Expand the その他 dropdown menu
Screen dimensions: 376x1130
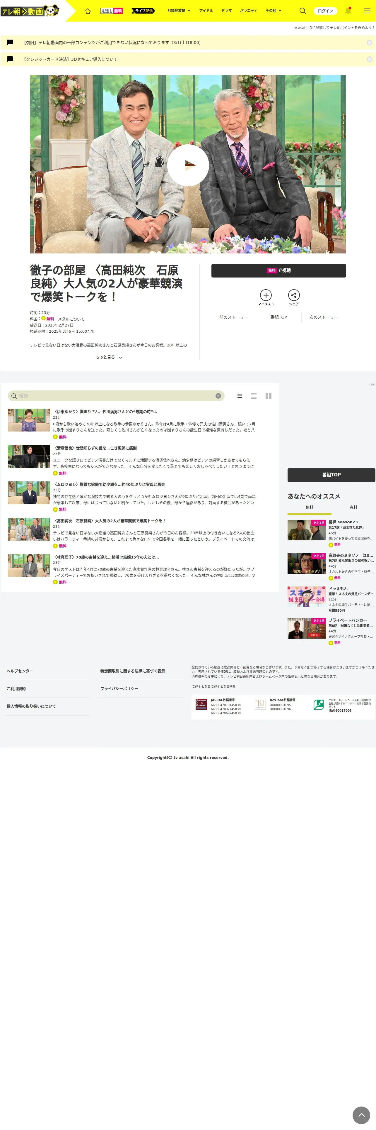(274, 11)
